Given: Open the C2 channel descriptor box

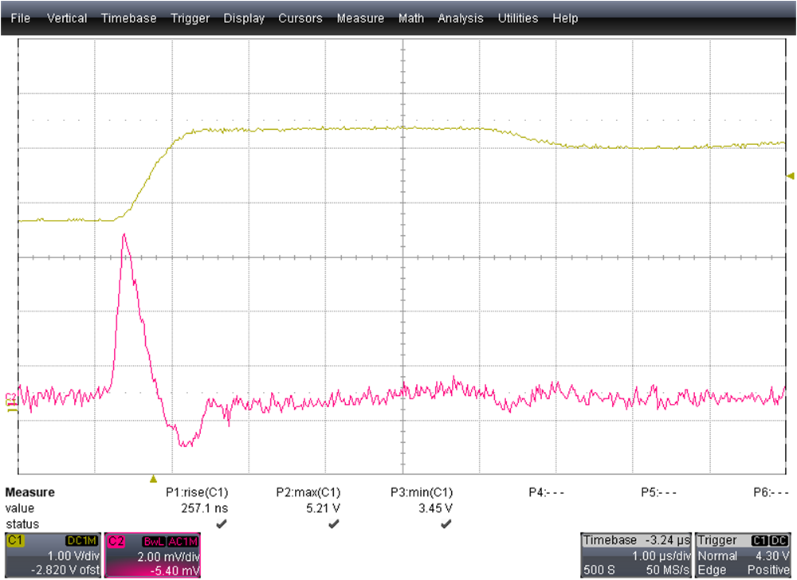Looking at the screenshot, I should tap(152, 555).
